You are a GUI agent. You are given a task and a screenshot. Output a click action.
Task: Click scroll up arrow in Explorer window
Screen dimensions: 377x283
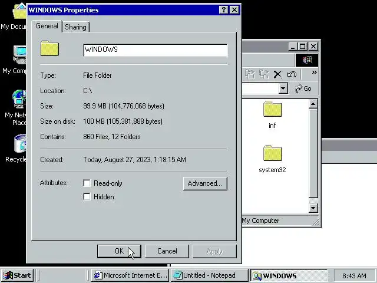[x=313, y=104]
